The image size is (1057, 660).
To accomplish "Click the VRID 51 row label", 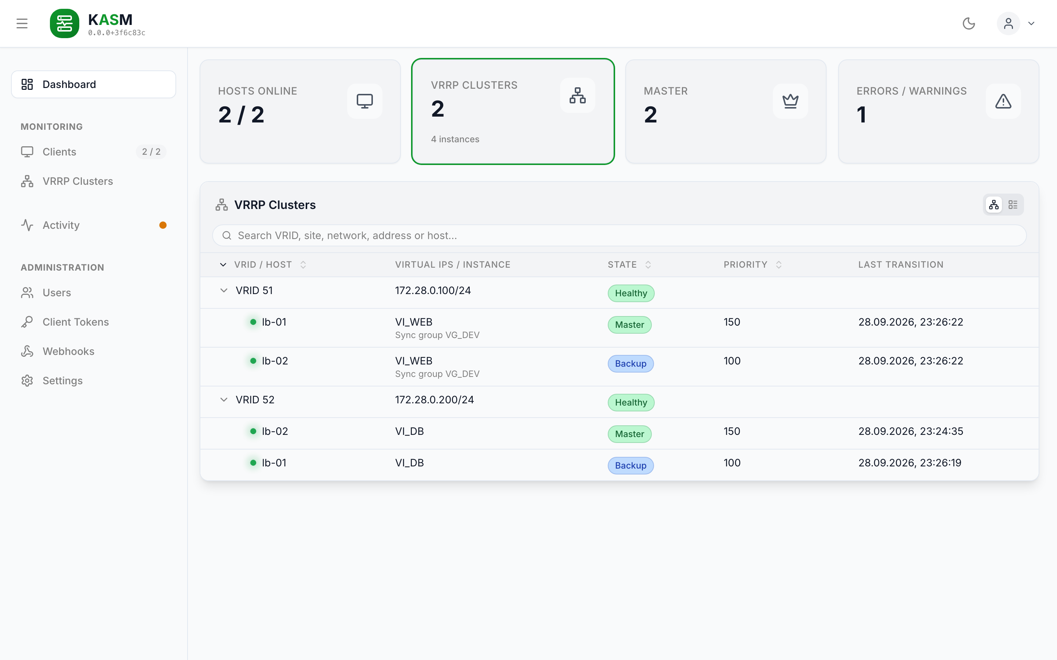I will 254,291.
